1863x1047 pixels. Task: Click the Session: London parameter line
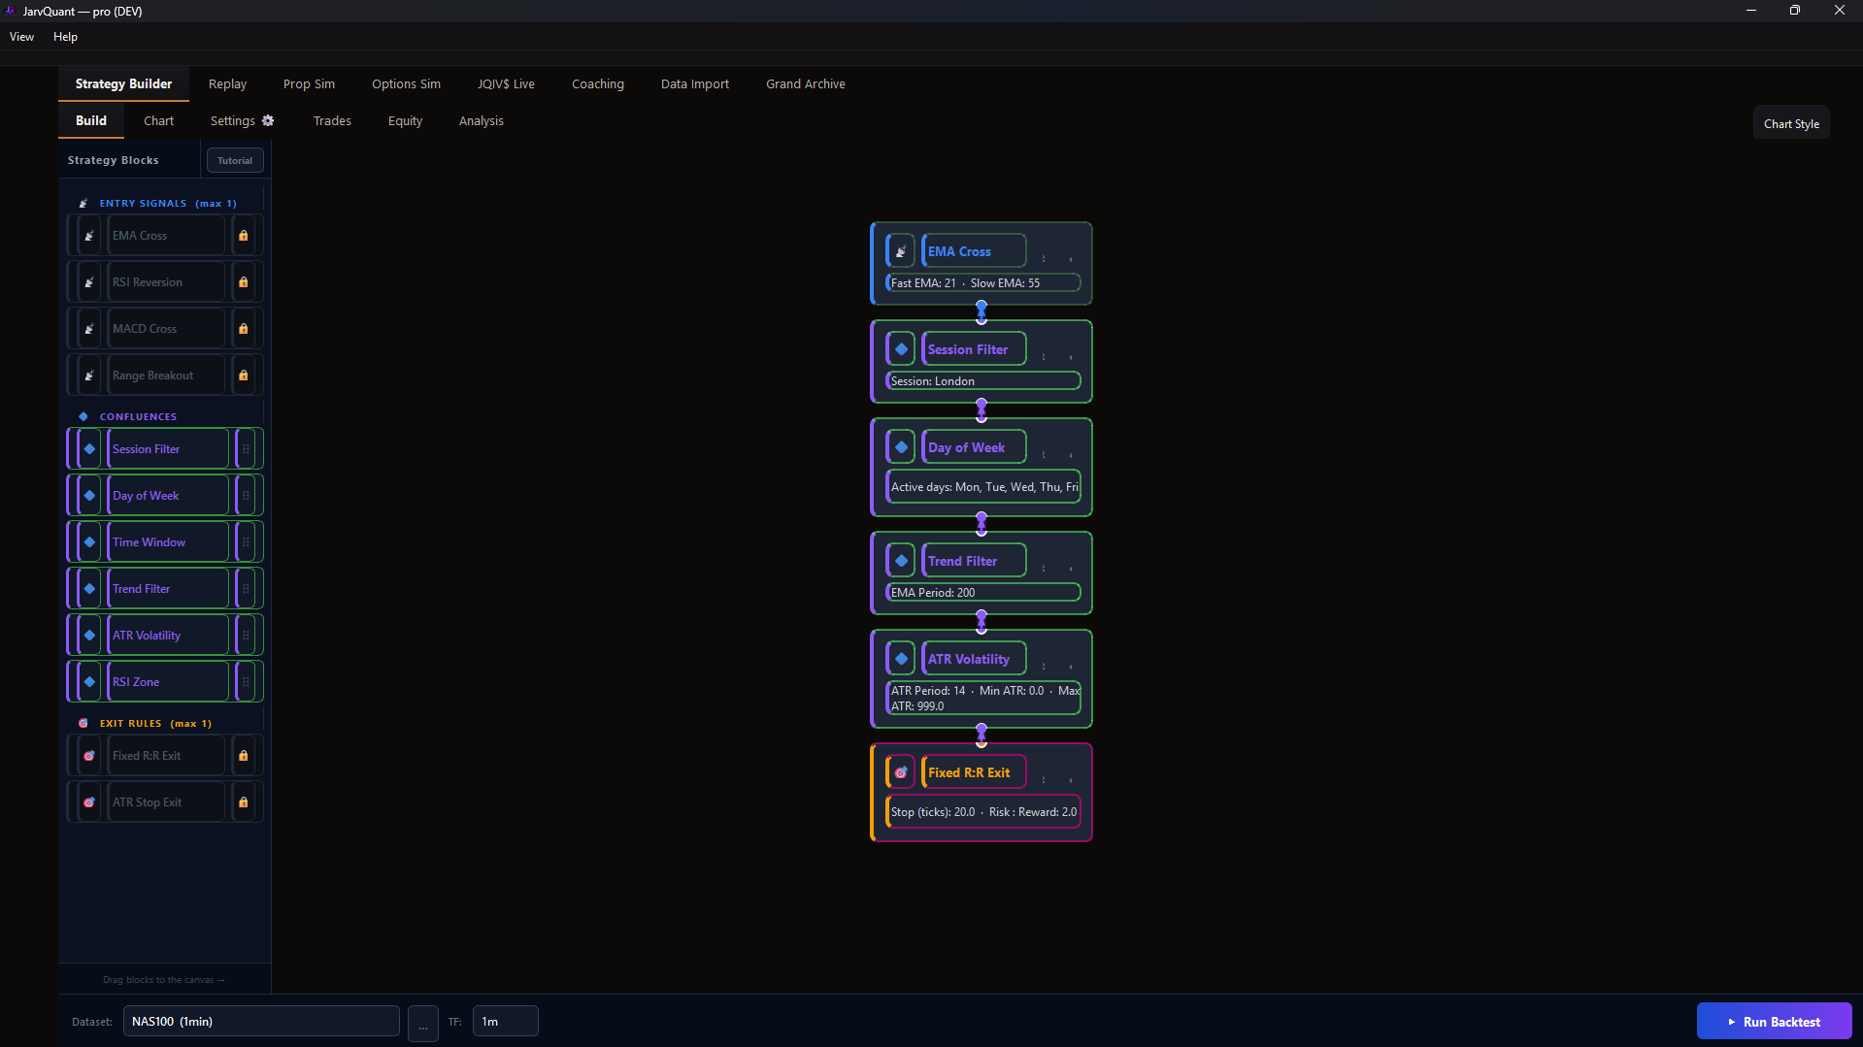[x=983, y=381]
